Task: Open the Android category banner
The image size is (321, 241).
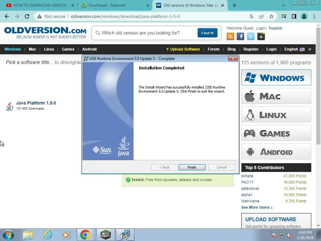Action: (x=276, y=152)
